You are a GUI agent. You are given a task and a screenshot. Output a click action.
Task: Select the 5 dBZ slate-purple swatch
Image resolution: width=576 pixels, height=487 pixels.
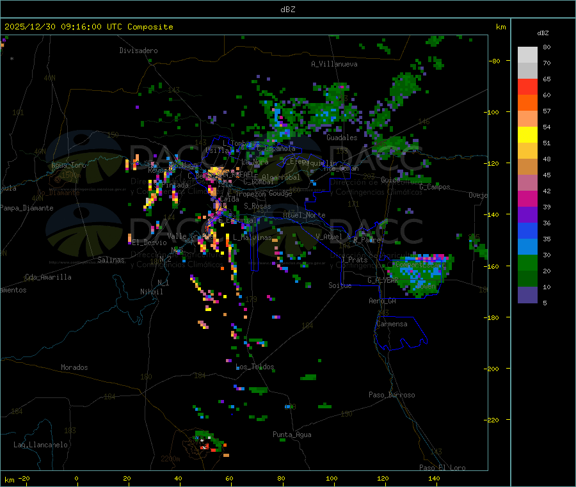[x=527, y=295]
